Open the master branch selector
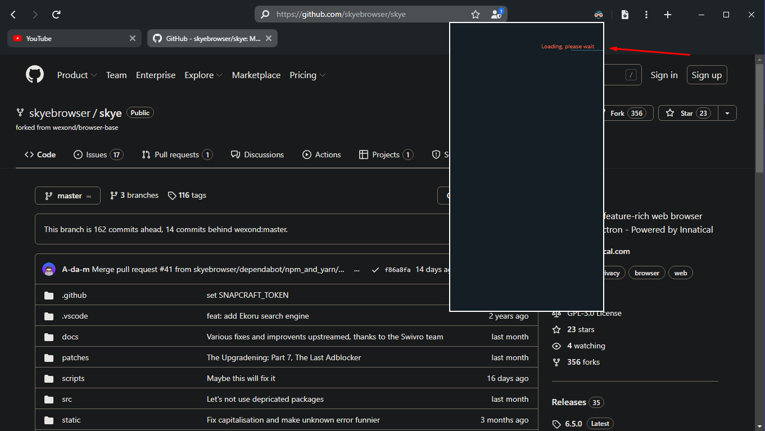 pyautogui.click(x=67, y=195)
